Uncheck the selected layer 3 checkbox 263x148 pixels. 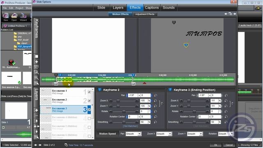89,110
